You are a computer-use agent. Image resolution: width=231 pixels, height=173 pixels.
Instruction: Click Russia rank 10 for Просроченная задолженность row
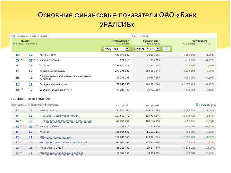pyautogui.click(x=17, y=78)
